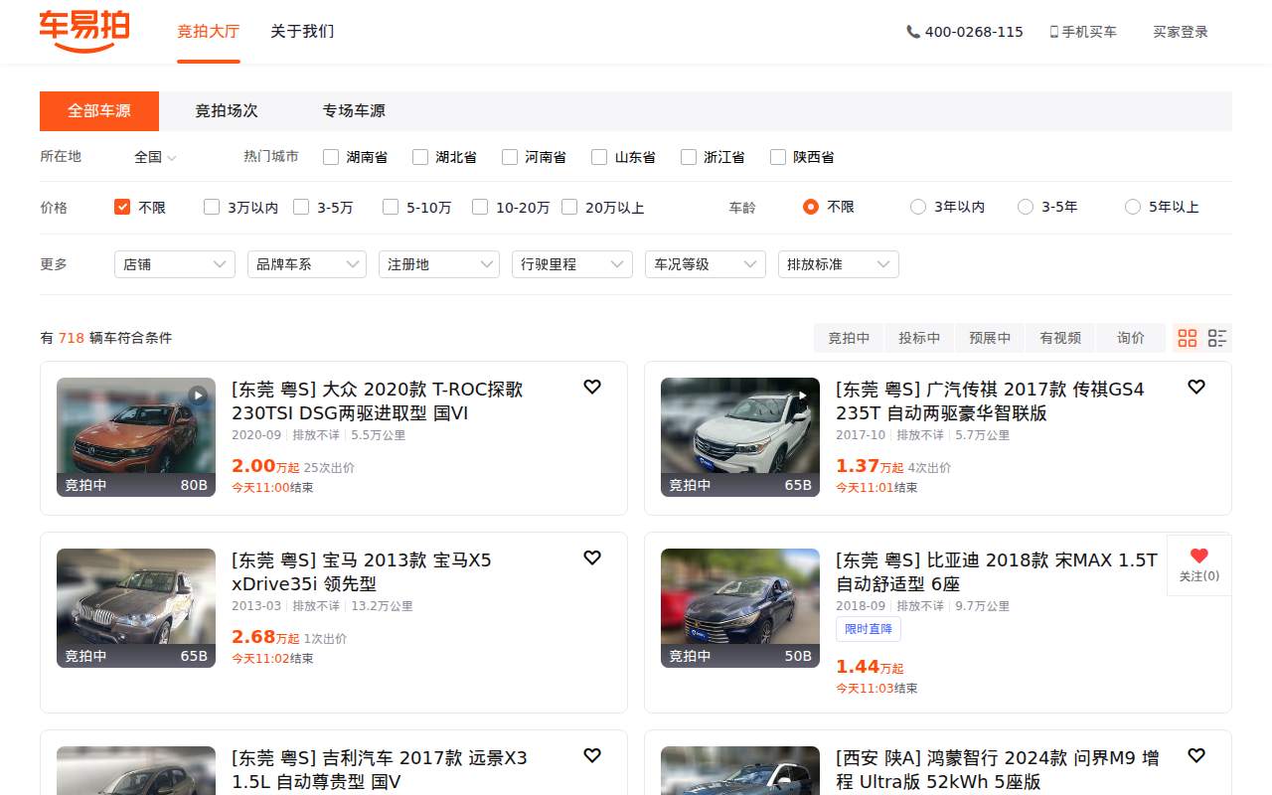Filter by 竞拍中 status
Image resolution: width=1272 pixels, height=795 pixels.
point(849,338)
